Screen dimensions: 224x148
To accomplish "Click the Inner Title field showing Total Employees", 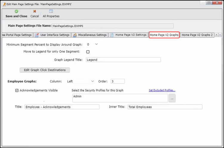I will coord(165,107).
